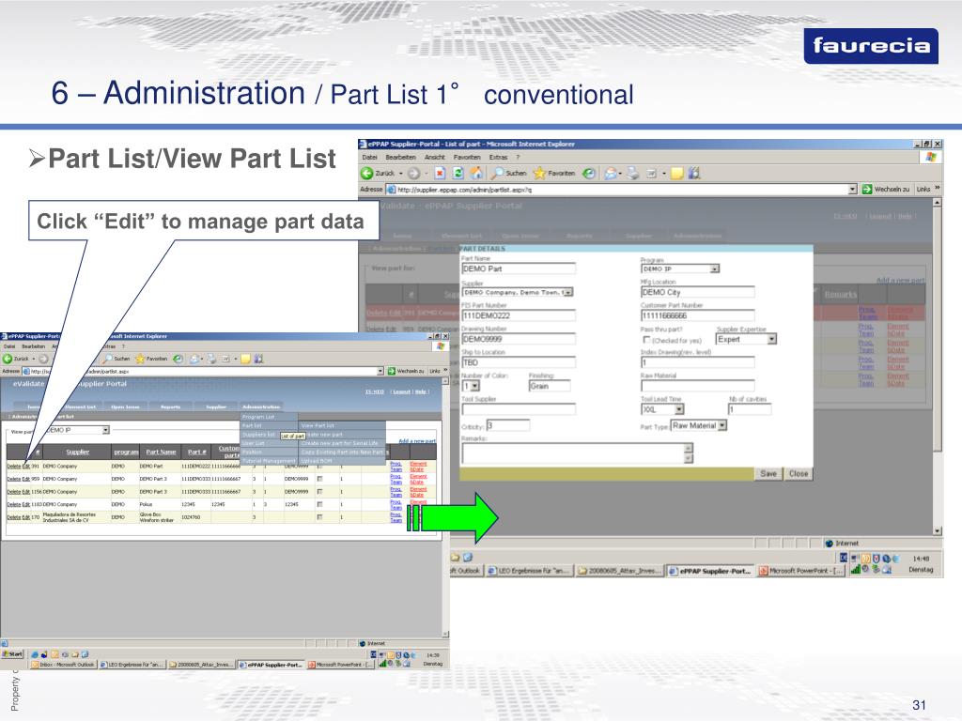The width and height of the screenshot is (962, 721).
Task: Click History icon in Part Details browser toolbar
Action: click(589, 174)
